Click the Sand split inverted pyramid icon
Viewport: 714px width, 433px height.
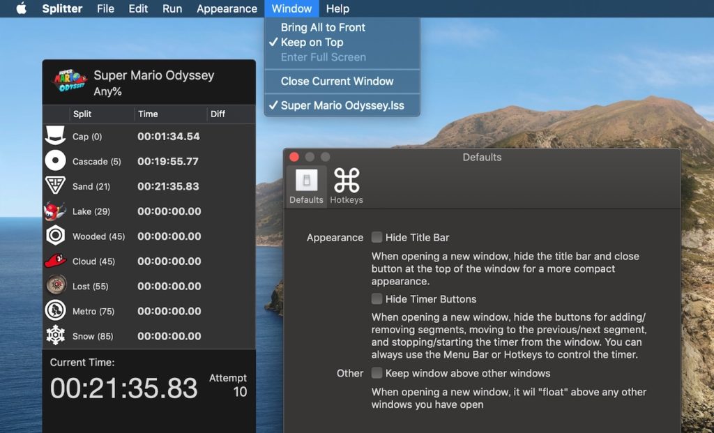55,186
